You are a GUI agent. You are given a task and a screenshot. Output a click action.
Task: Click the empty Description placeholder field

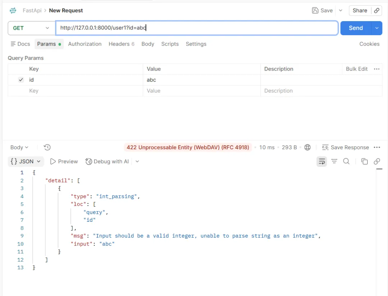pyautogui.click(x=321, y=91)
